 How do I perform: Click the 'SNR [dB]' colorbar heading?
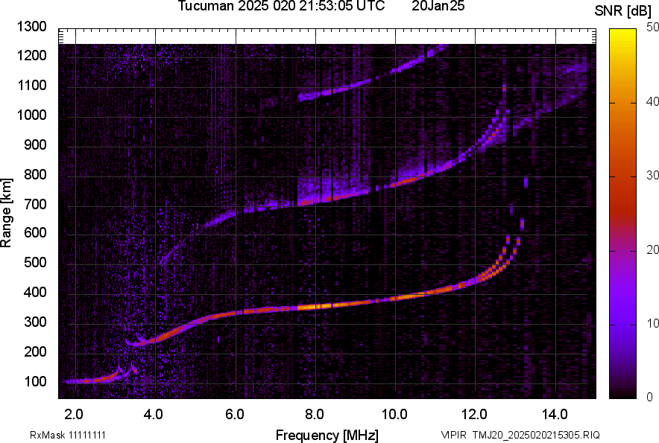(x=622, y=11)
